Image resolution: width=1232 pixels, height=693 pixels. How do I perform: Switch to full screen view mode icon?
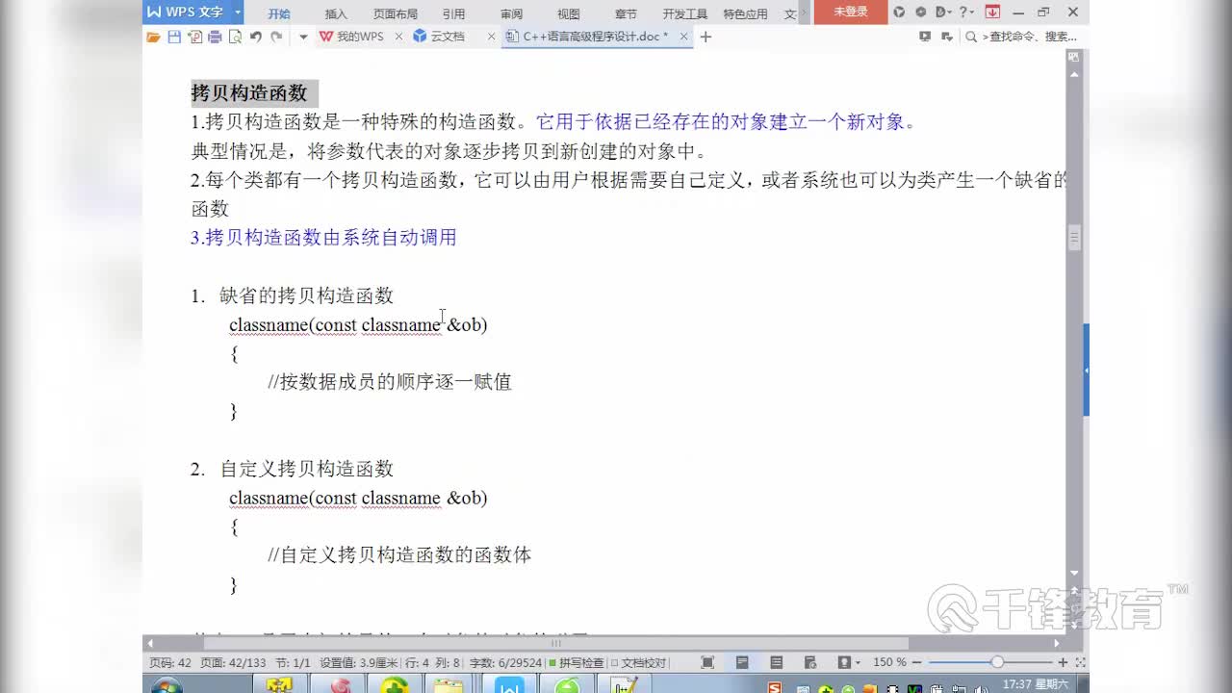[x=709, y=661]
